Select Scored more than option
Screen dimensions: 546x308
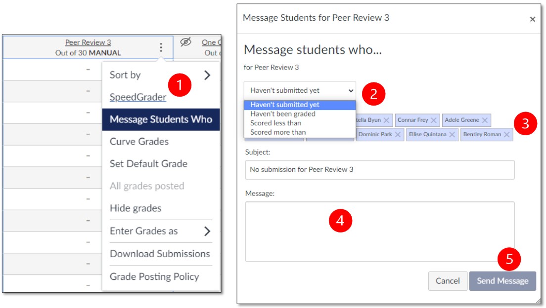coord(300,132)
